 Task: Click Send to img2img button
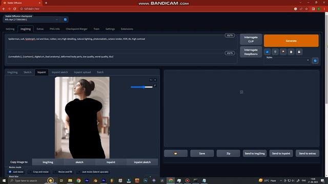[x=255, y=153]
